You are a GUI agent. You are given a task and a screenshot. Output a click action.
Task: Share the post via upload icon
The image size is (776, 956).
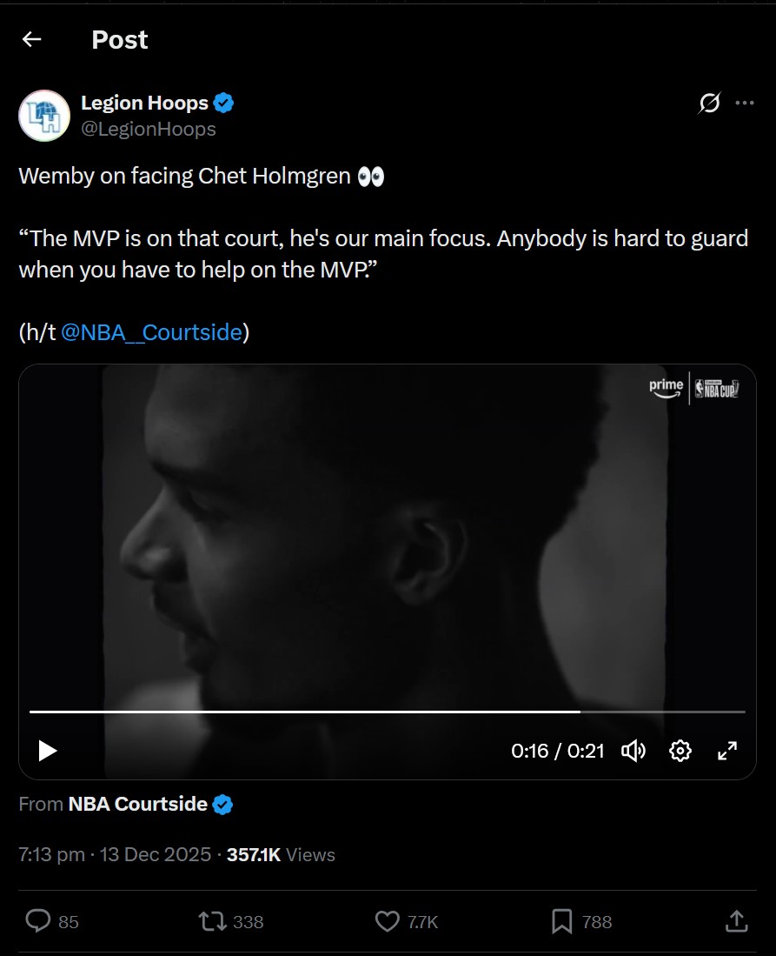coord(736,921)
